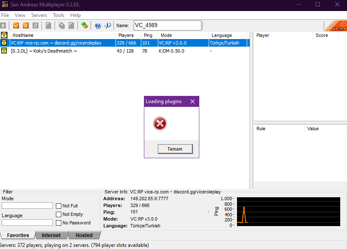Open the Servers menu
Image resolution: width=347 pixels, height=249 pixels.
(39, 15)
